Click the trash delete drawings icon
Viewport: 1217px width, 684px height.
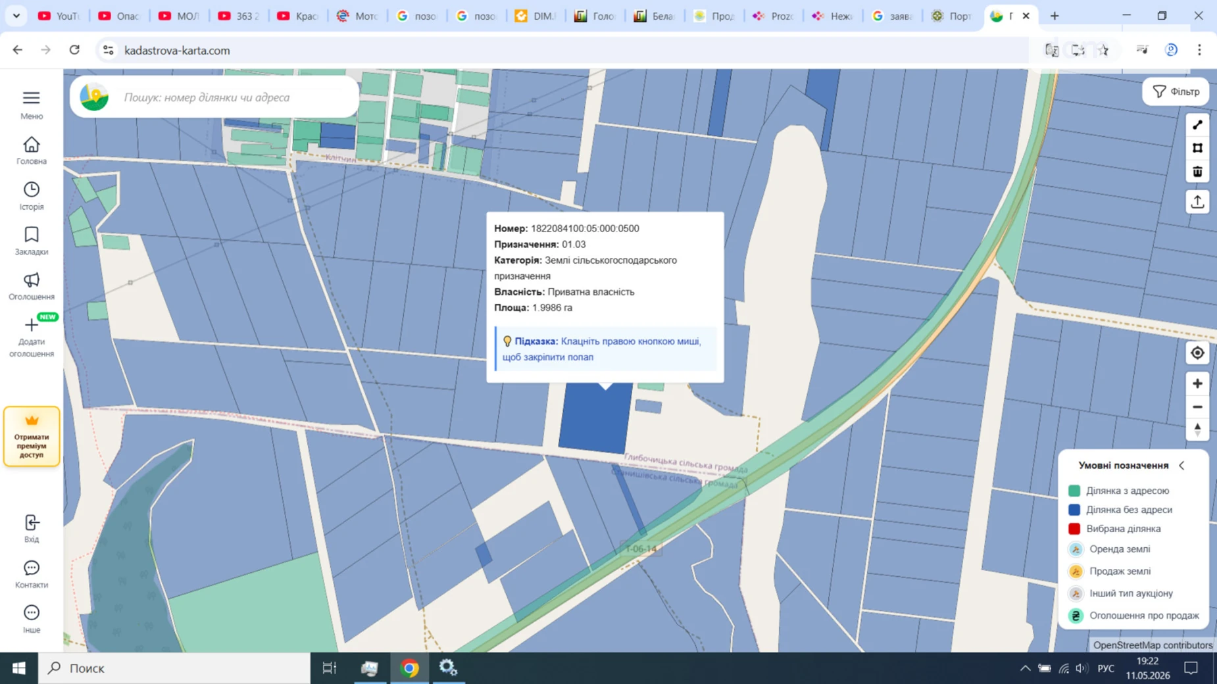pyautogui.click(x=1197, y=172)
